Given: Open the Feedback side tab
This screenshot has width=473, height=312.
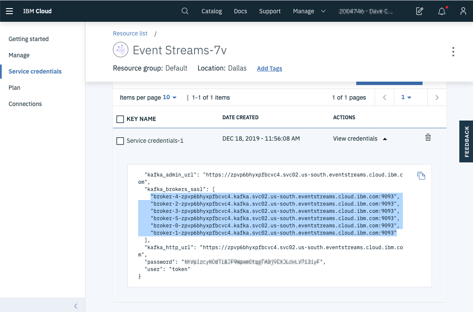Looking at the screenshot, I should coord(466,141).
